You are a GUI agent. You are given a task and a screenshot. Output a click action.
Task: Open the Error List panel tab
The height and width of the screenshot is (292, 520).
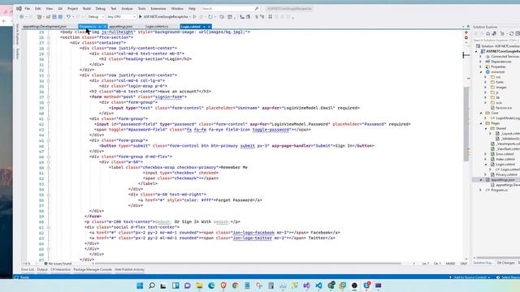click(28, 269)
